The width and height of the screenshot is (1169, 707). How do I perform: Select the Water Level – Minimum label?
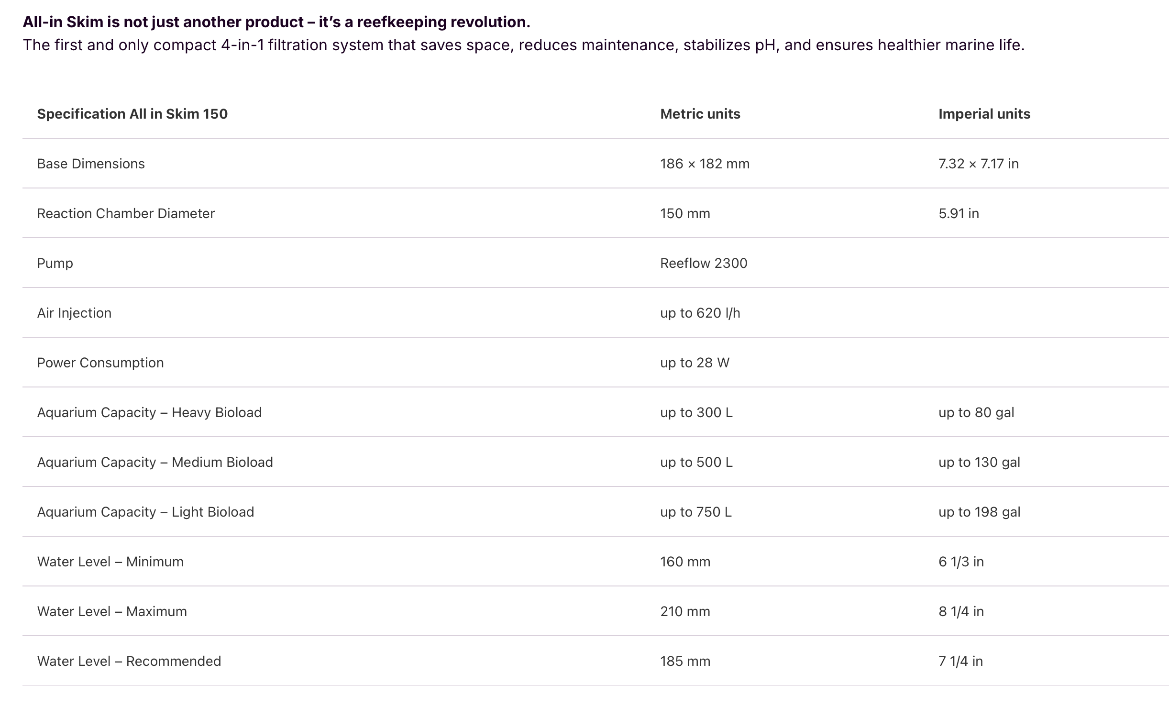110,562
